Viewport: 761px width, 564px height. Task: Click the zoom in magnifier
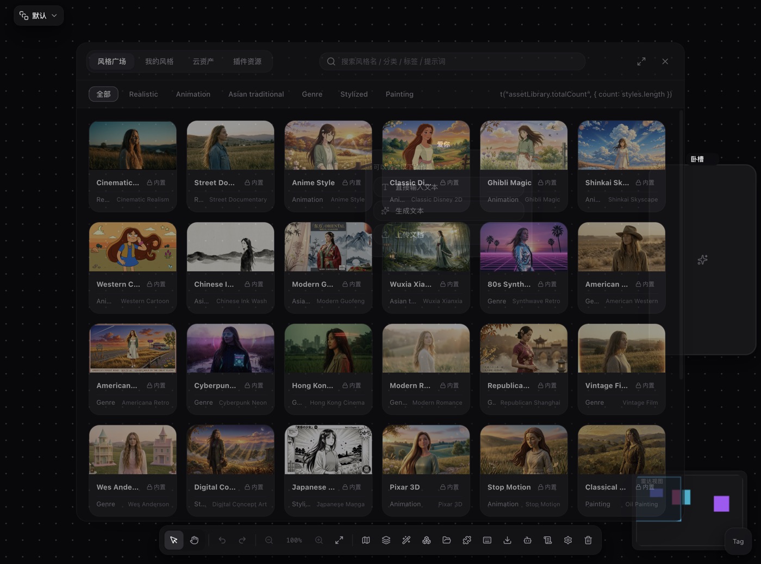point(319,540)
